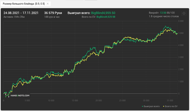190x111 pixels.
Task: Click the EV total value BigBlind4,929.98
Action: tap(106, 17)
